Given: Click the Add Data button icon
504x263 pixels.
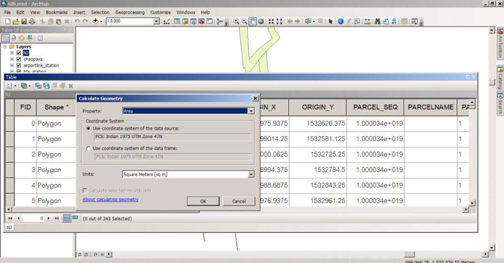Looking at the screenshot, I should (96, 22).
